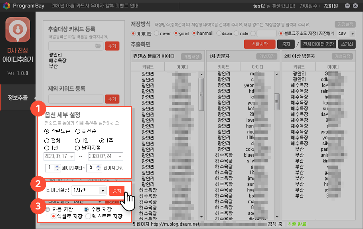Image resolution: width=363 pixels, height=229 pixels.
Task: Enable 자동 저장 mode
Action: tap(48, 209)
